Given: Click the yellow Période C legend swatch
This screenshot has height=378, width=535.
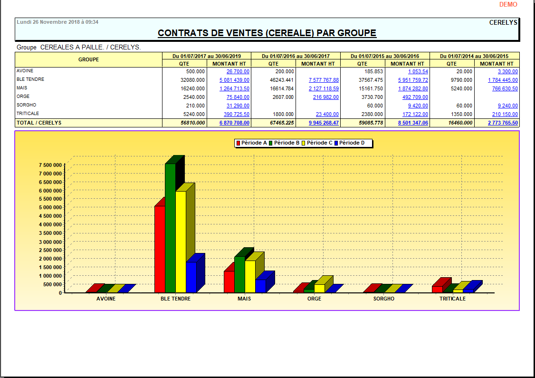Looking at the screenshot, I should [304, 143].
